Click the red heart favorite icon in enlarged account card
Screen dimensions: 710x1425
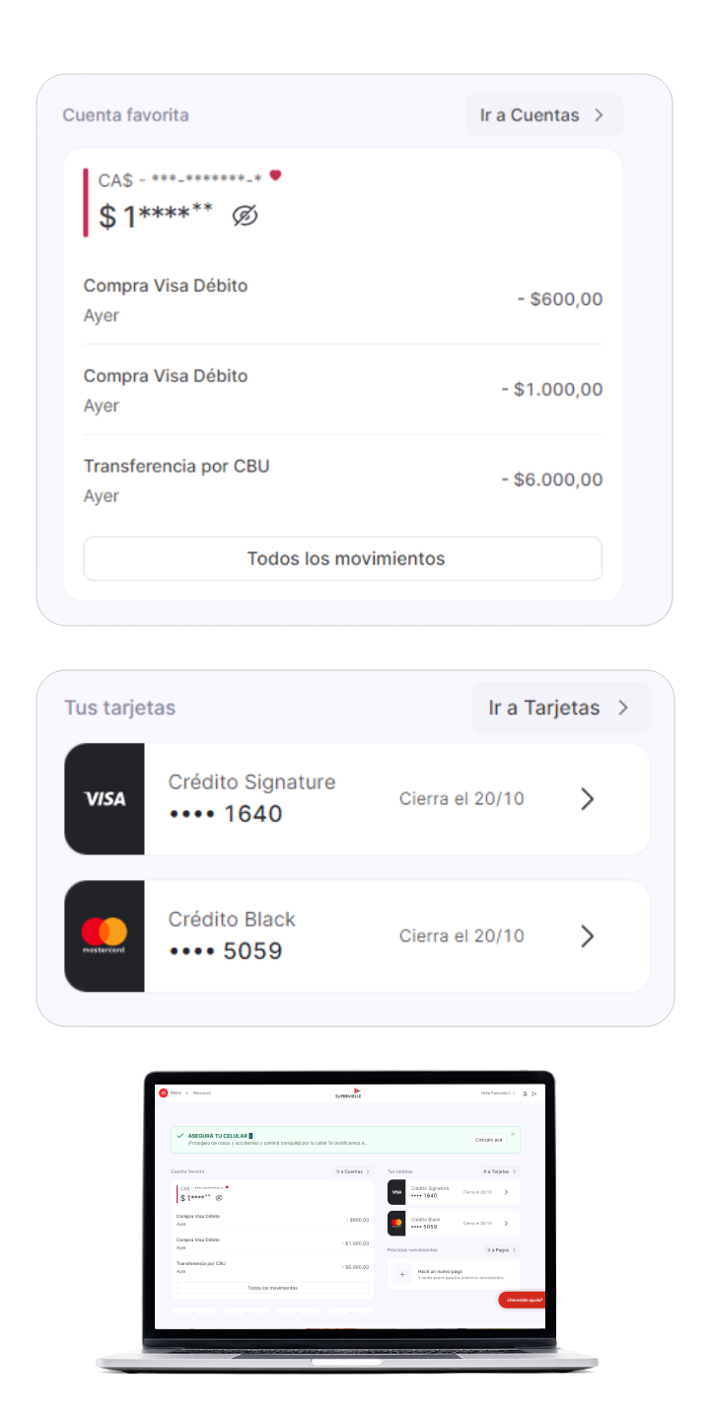tap(275, 176)
